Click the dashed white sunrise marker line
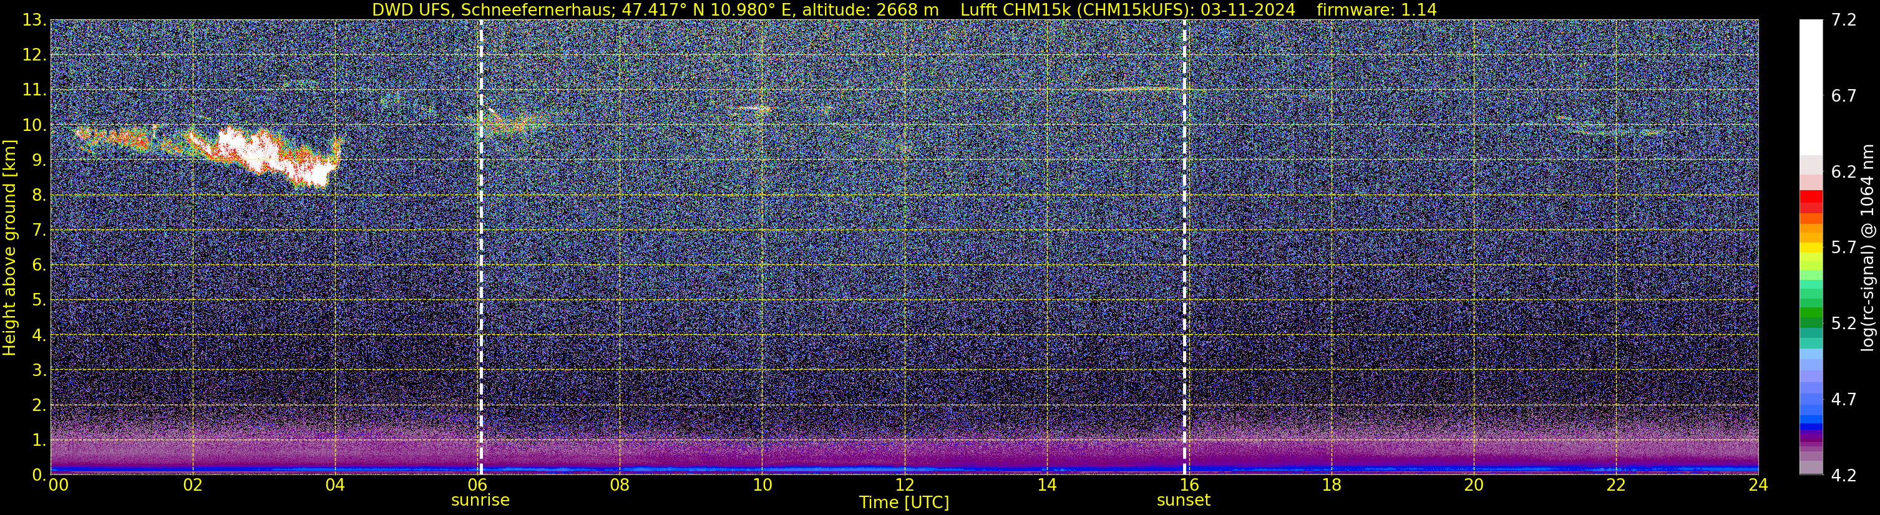 [x=480, y=248]
